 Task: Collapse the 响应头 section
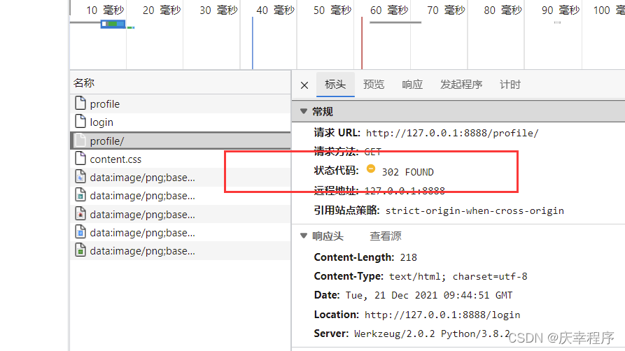pos(304,236)
